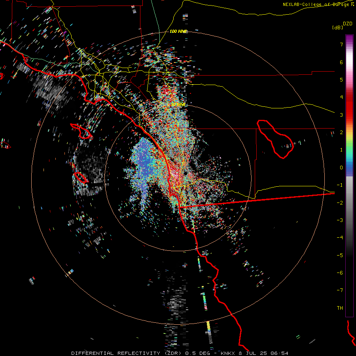Screen dimensions: 356x356
Task: Click the DZD color scale title
Action: (348, 24)
